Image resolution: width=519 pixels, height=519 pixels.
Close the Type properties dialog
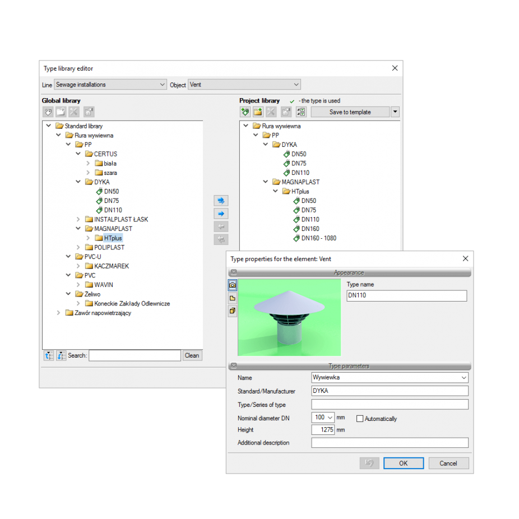coord(465,258)
